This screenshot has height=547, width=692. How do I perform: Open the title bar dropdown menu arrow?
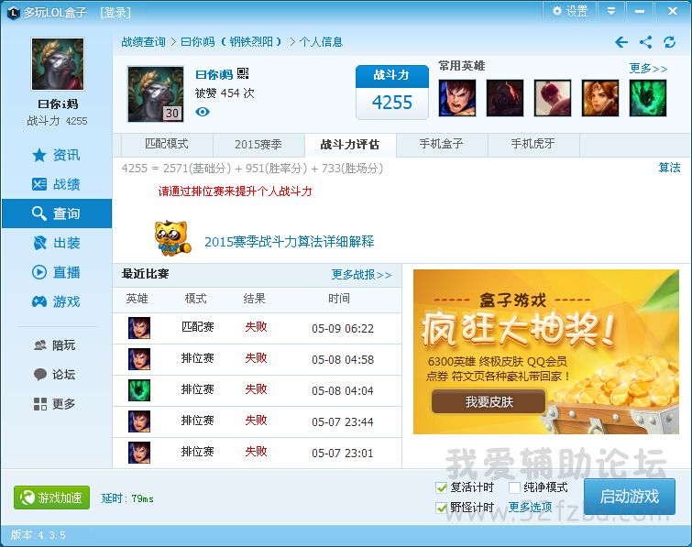[x=611, y=11]
